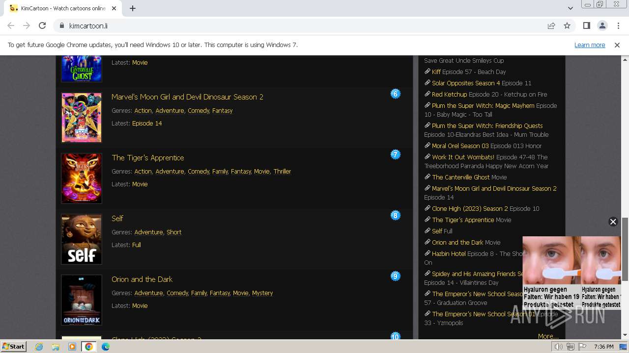The width and height of the screenshot is (629, 353).
Task: Open Episode 14 of Moon Girl
Action: [147, 123]
